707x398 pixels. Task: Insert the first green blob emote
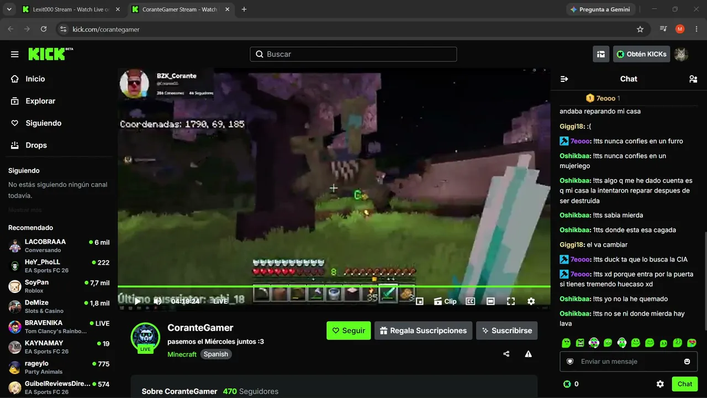tap(566, 343)
